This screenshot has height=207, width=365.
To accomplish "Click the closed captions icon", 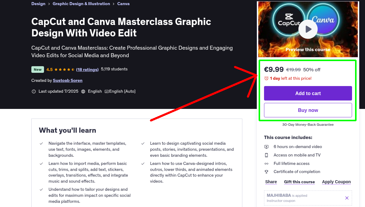I will (x=107, y=91).
